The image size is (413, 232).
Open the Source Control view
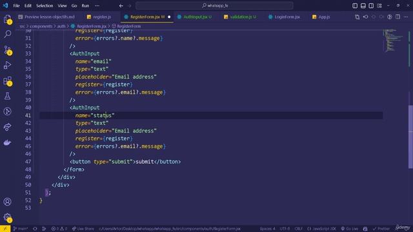pos(7,50)
